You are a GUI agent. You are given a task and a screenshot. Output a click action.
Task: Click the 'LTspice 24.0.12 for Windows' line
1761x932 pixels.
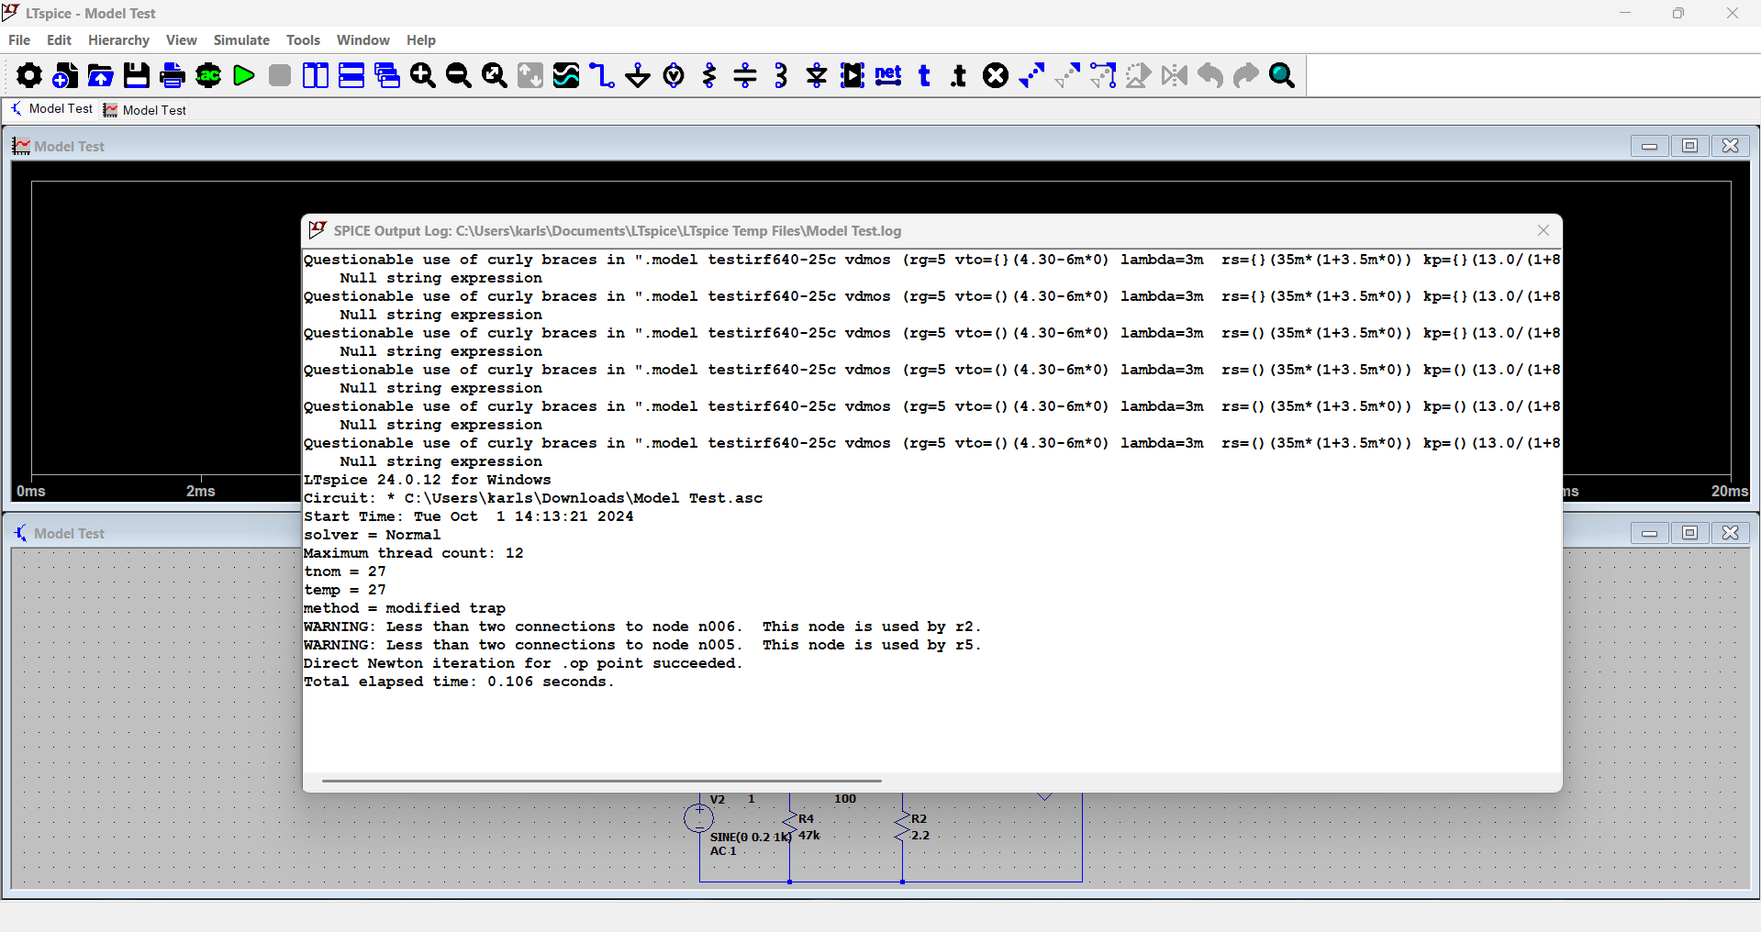coord(428,480)
